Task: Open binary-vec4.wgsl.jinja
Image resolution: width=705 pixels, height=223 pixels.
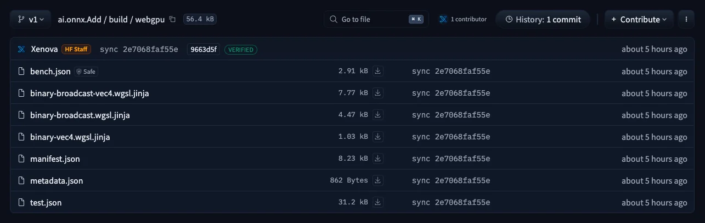Action: point(70,137)
